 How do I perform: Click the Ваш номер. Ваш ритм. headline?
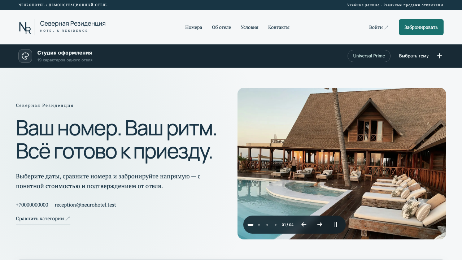[x=116, y=140]
